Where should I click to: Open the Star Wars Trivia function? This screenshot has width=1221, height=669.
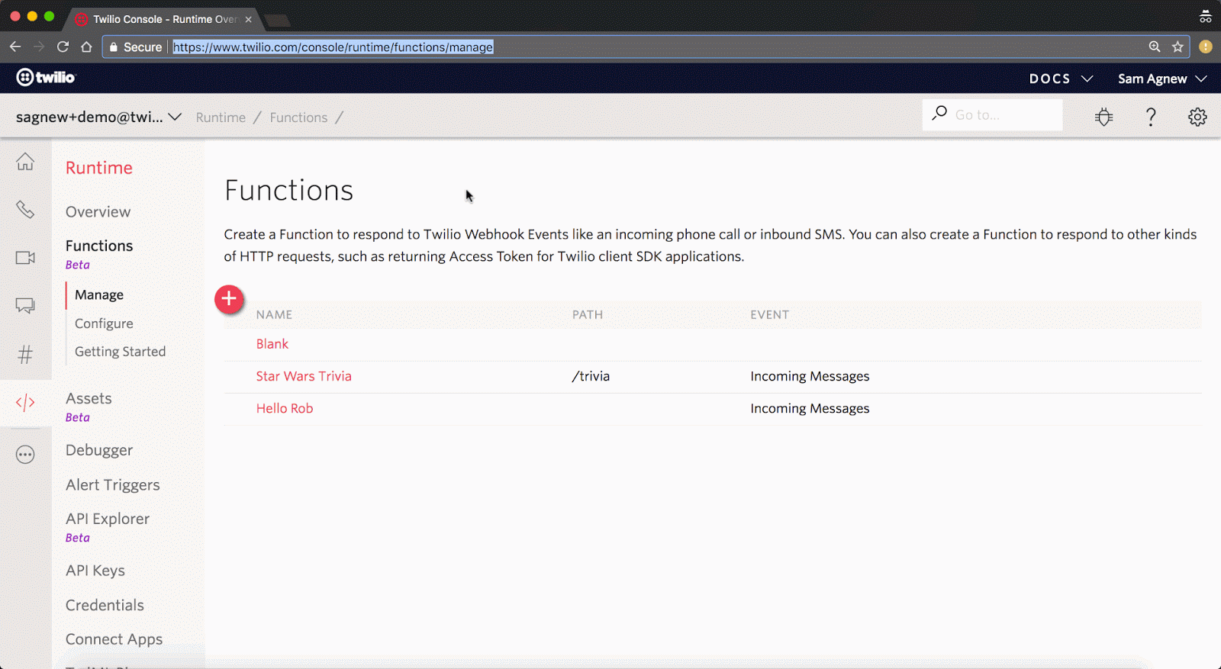pyautogui.click(x=304, y=376)
